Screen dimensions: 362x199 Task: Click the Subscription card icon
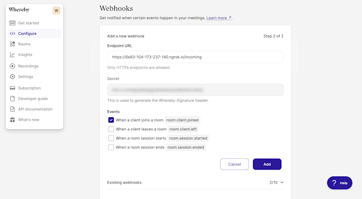coord(13,88)
